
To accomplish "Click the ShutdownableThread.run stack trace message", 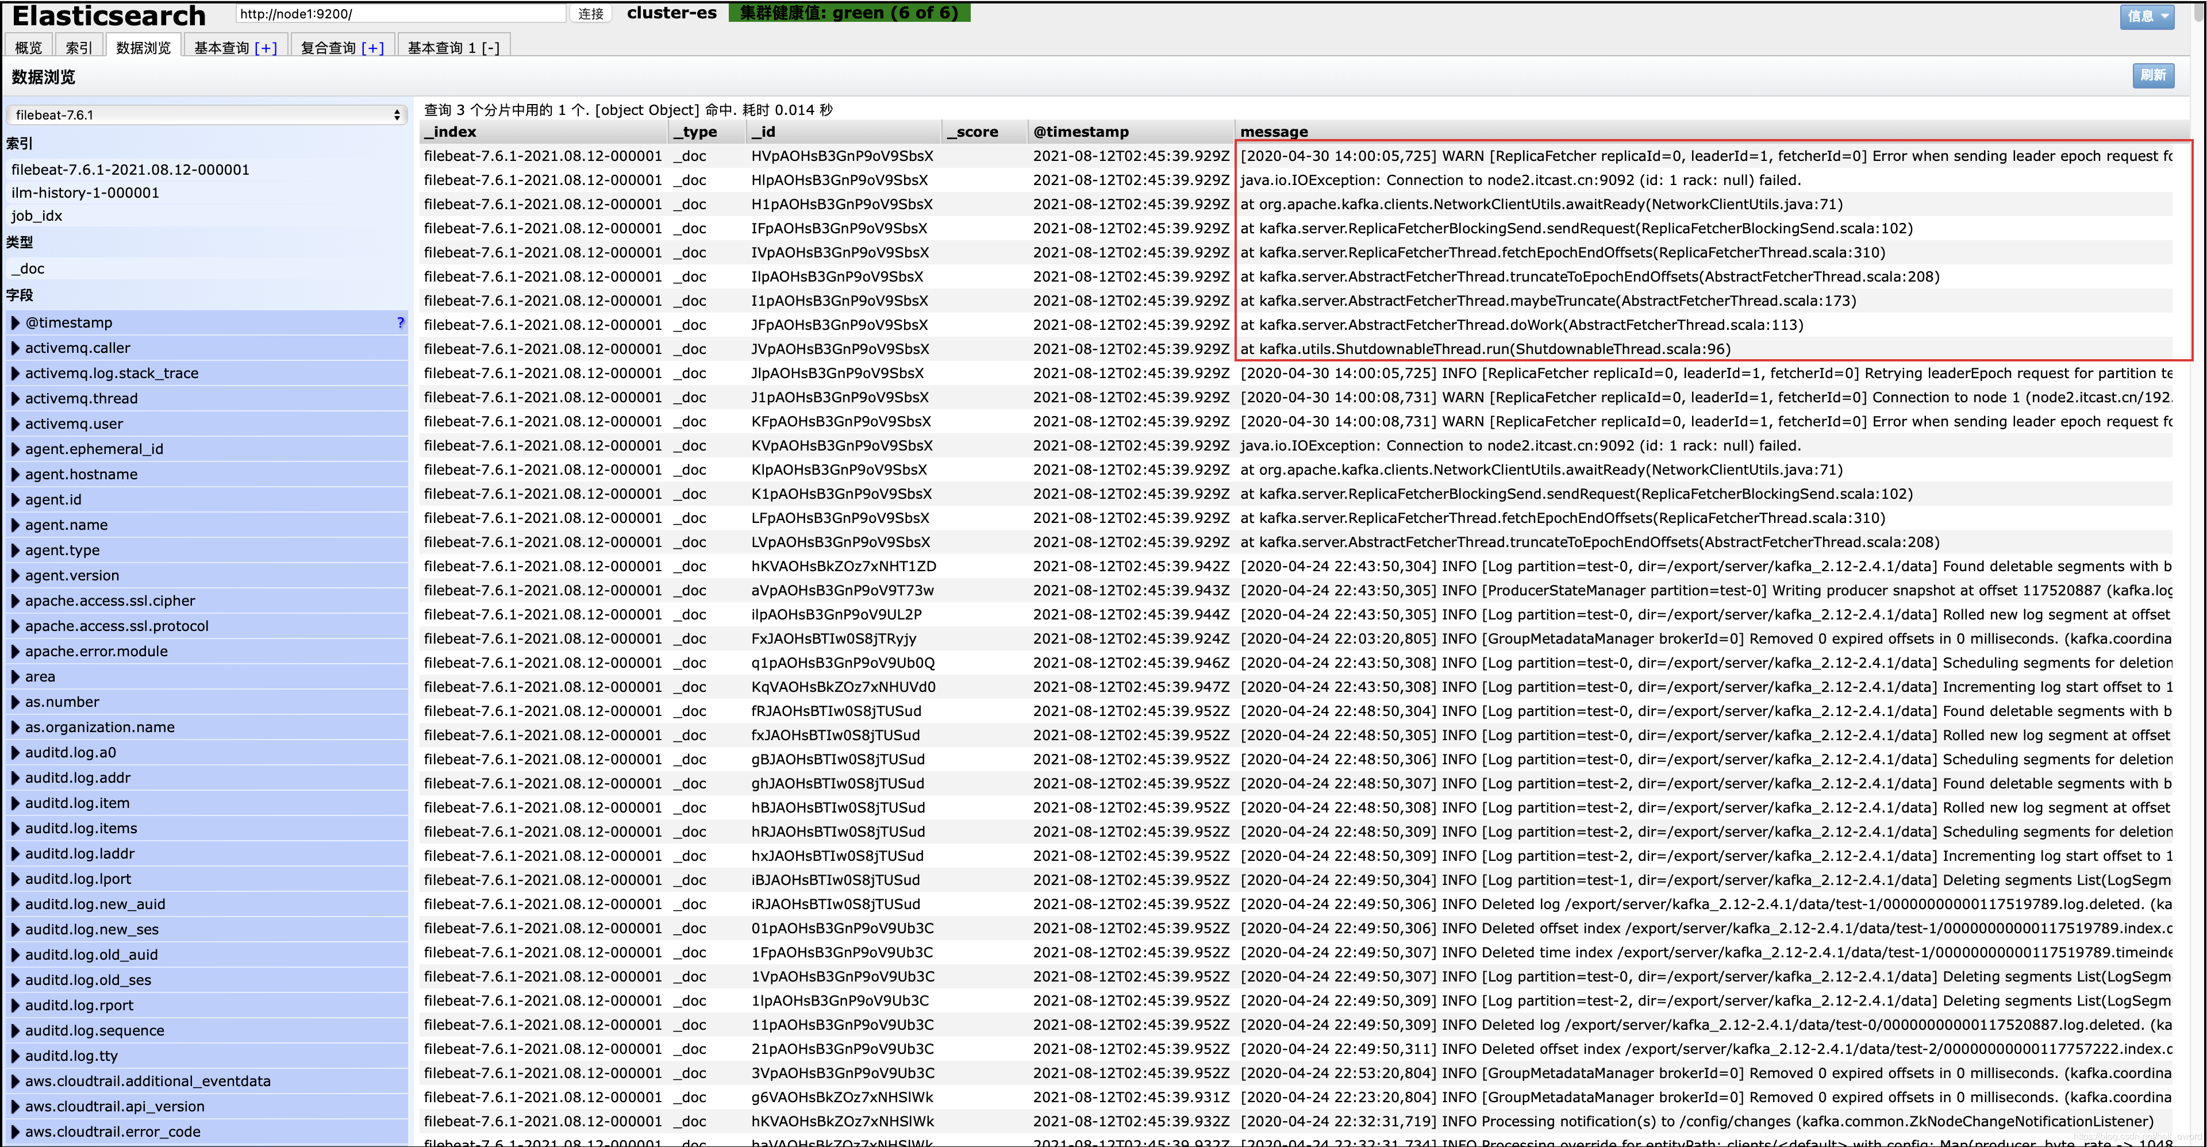I will pyautogui.click(x=1485, y=349).
